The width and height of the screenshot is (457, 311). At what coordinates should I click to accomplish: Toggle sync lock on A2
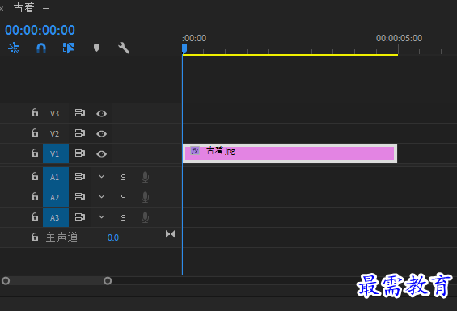pos(80,197)
